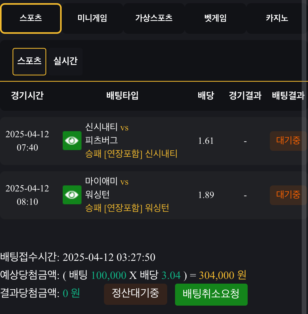Open the top-level 스포츠 category tab

pos(31,18)
